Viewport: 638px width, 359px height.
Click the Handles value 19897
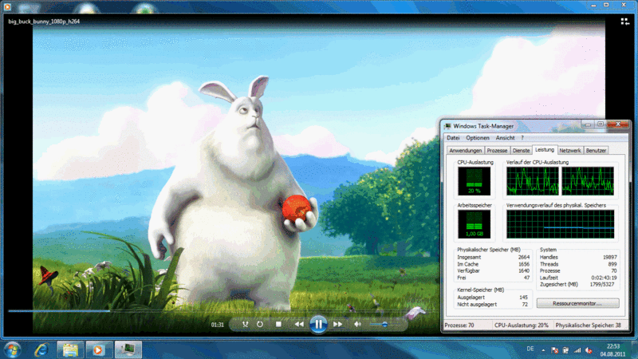pos(610,257)
